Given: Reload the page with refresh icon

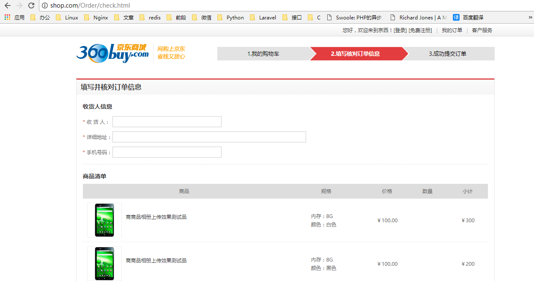Looking at the screenshot, I should coord(31,5).
